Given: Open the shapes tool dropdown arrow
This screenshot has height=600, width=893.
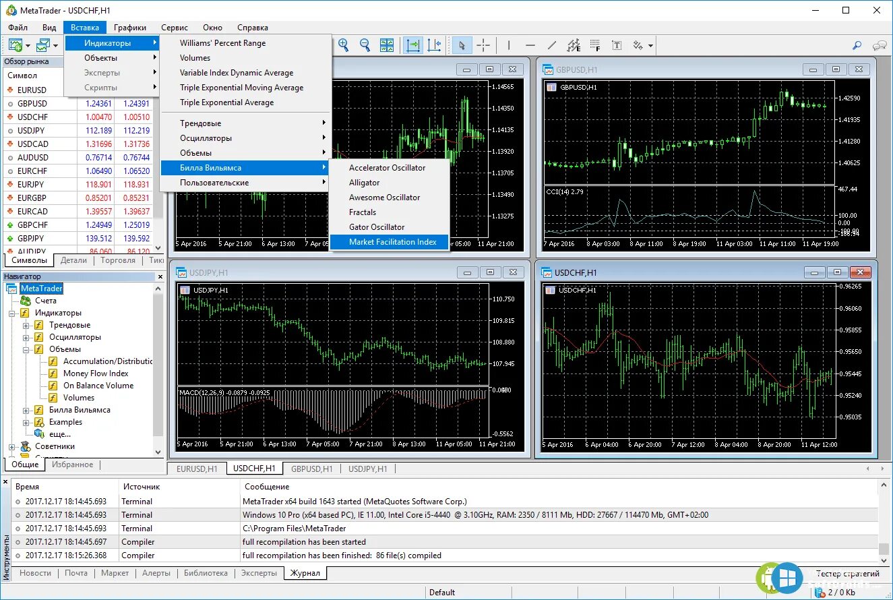Looking at the screenshot, I should (651, 46).
